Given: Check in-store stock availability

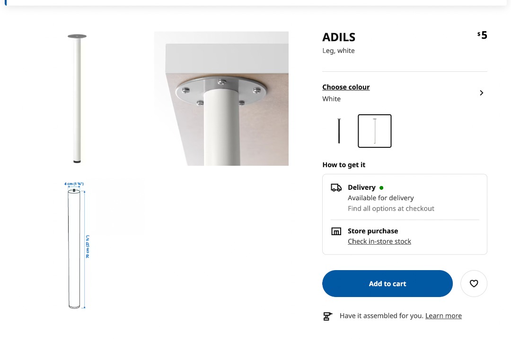Looking at the screenshot, I should [x=379, y=241].
